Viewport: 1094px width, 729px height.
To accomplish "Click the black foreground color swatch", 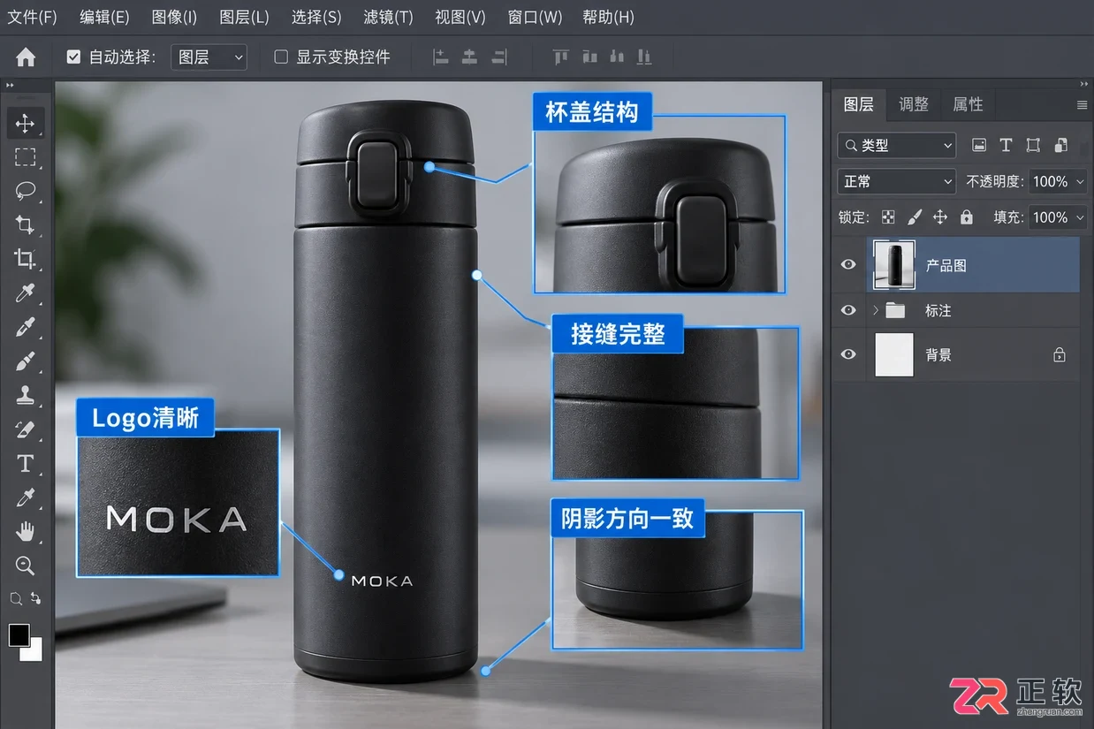I will tap(18, 634).
